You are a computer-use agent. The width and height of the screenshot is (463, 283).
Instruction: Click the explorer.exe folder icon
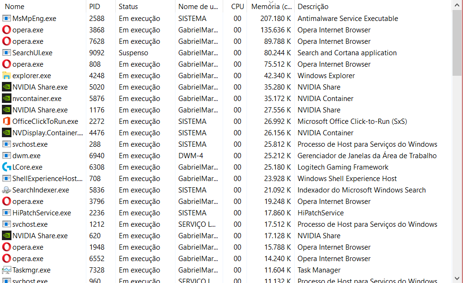point(7,76)
